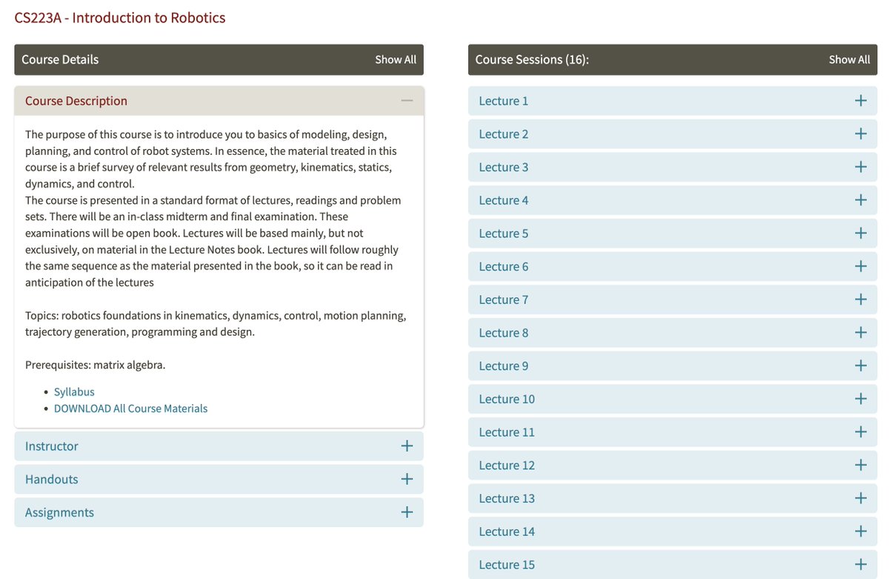Select the Lecture 15 title
889x579 pixels.
coord(507,565)
